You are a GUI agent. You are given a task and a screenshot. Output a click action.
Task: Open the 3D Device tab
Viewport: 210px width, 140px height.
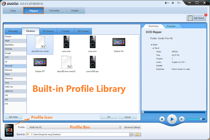[x=48, y=31]
